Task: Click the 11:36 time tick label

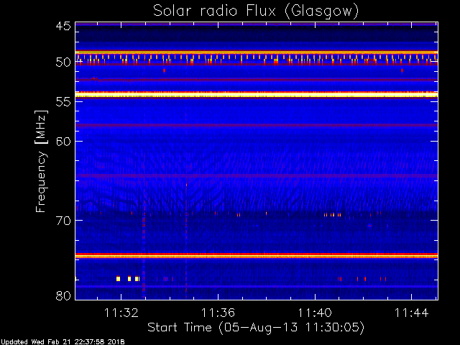Action: pos(218,313)
